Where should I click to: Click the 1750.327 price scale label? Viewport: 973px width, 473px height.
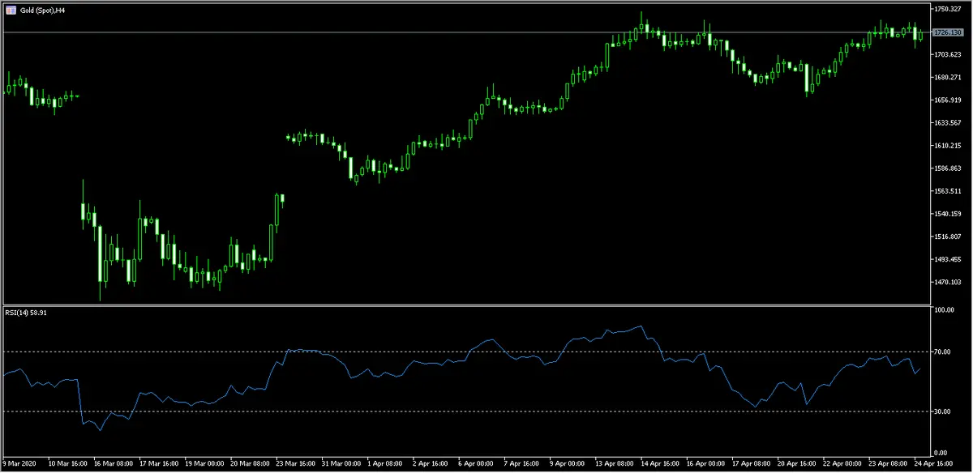tap(949, 9)
